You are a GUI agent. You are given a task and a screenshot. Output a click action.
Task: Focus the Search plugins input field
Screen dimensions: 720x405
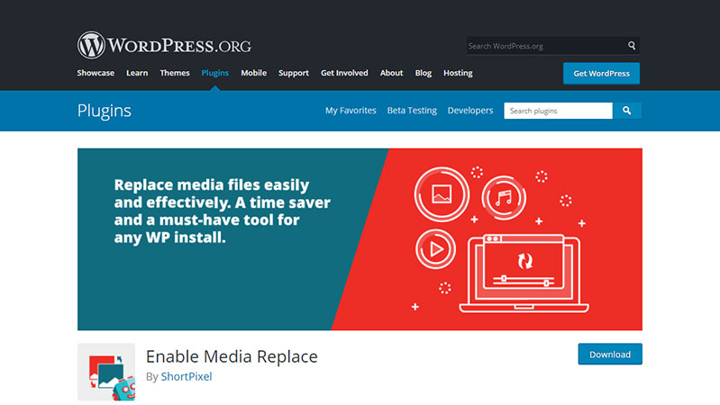click(558, 111)
